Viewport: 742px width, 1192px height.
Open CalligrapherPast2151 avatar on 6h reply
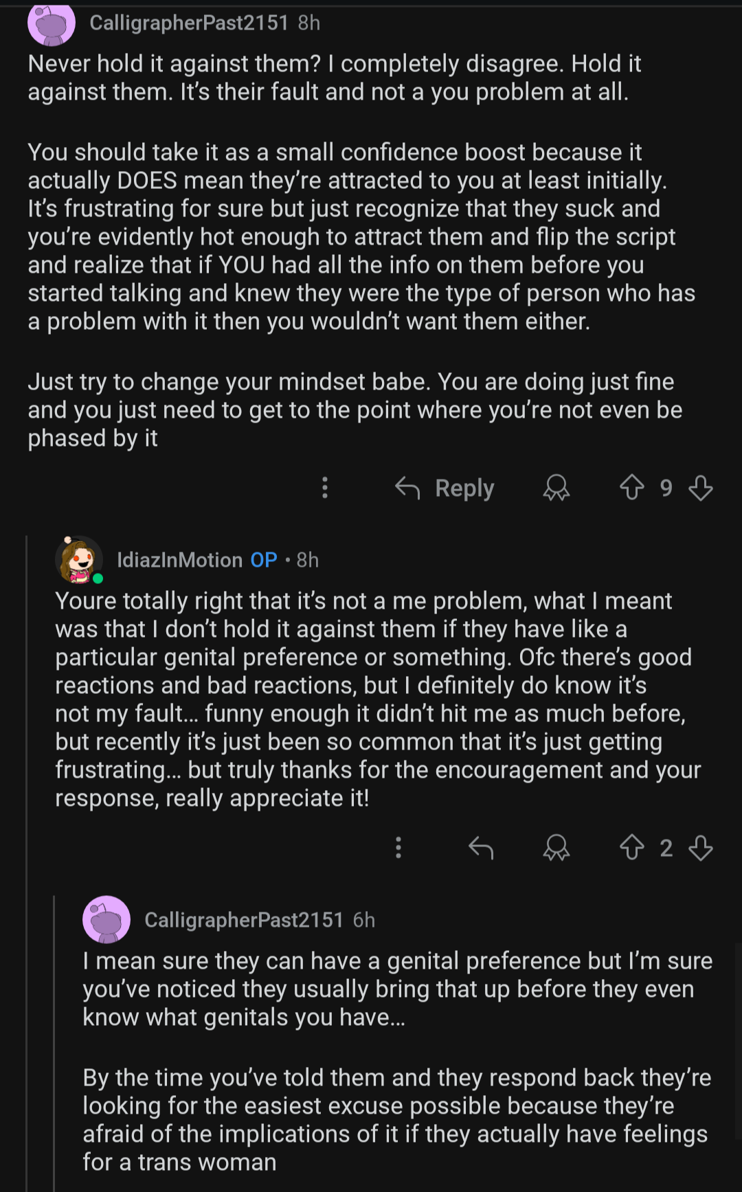(x=106, y=919)
